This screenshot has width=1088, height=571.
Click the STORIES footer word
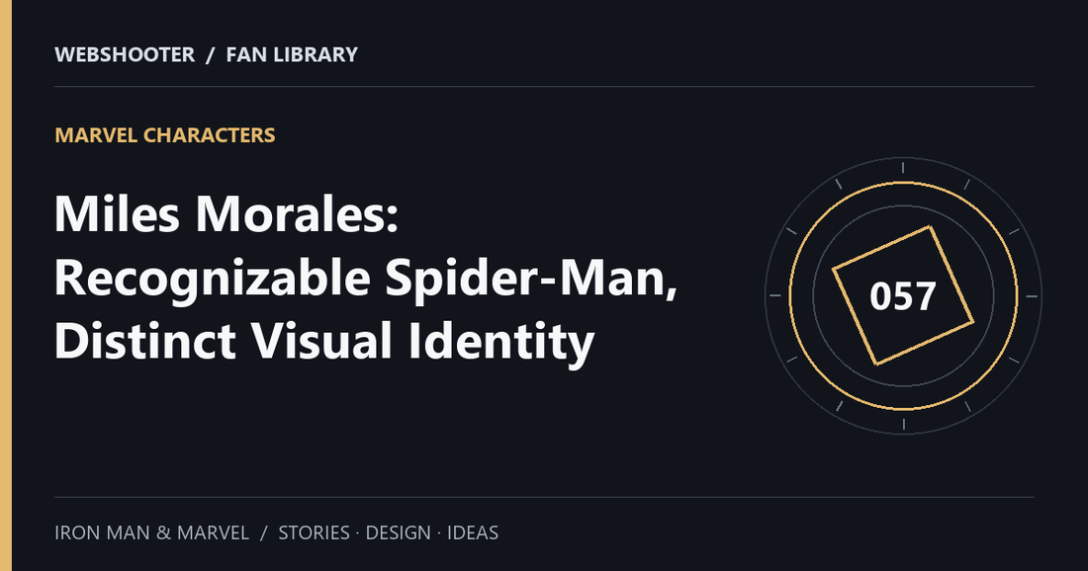click(x=314, y=532)
